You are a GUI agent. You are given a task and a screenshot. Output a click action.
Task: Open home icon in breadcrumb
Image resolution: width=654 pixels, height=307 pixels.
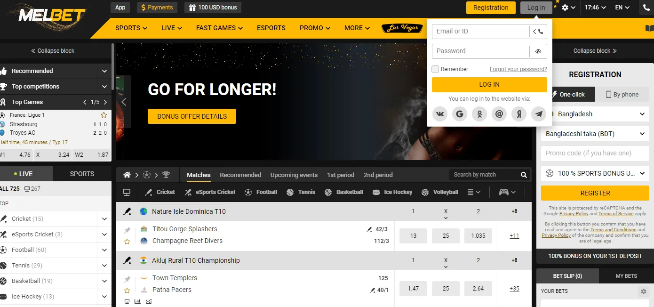tap(127, 175)
